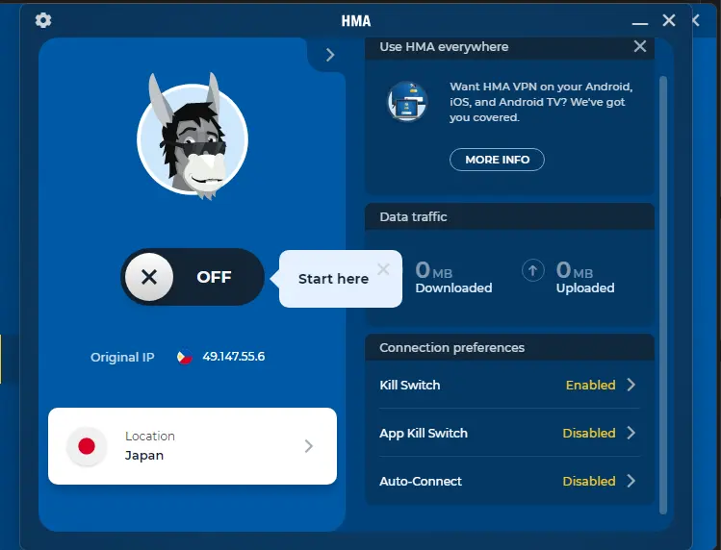Click the Downloaded data label
The image size is (721, 550).
coord(453,288)
